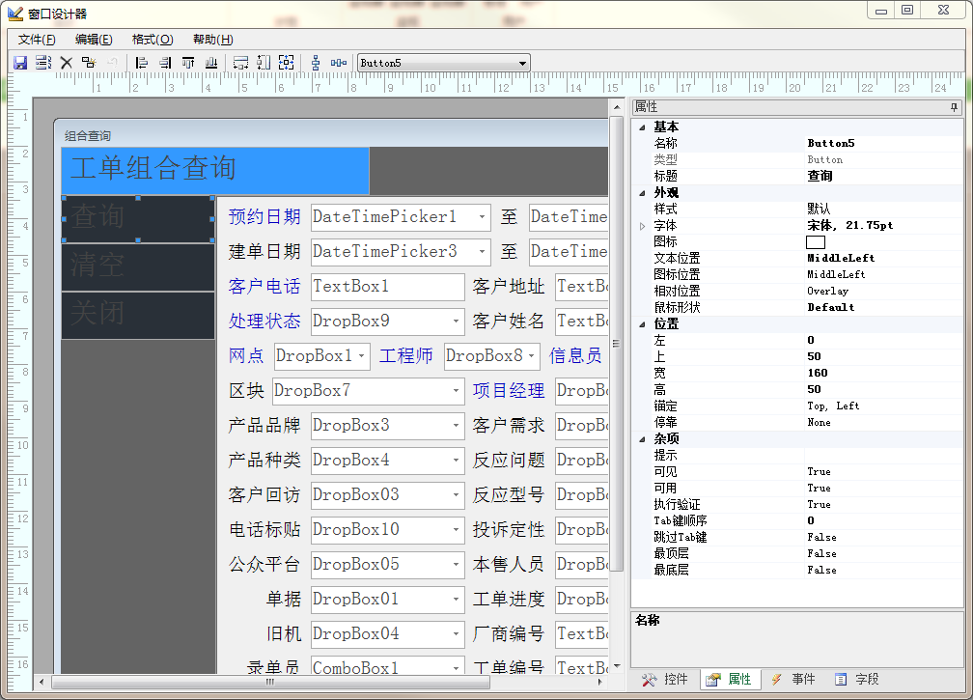The width and height of the screenshot is (973, 700).
Task: Click the make same width icon
Action: 240,63
